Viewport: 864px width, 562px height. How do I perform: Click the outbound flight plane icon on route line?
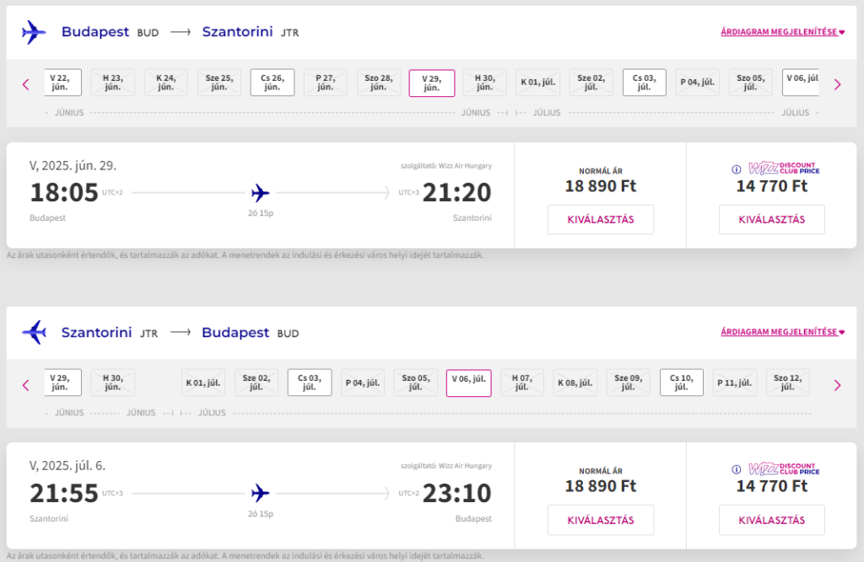260,193
